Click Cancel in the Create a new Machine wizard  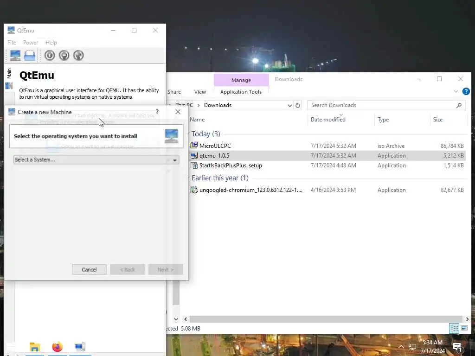tap(89, 269)
